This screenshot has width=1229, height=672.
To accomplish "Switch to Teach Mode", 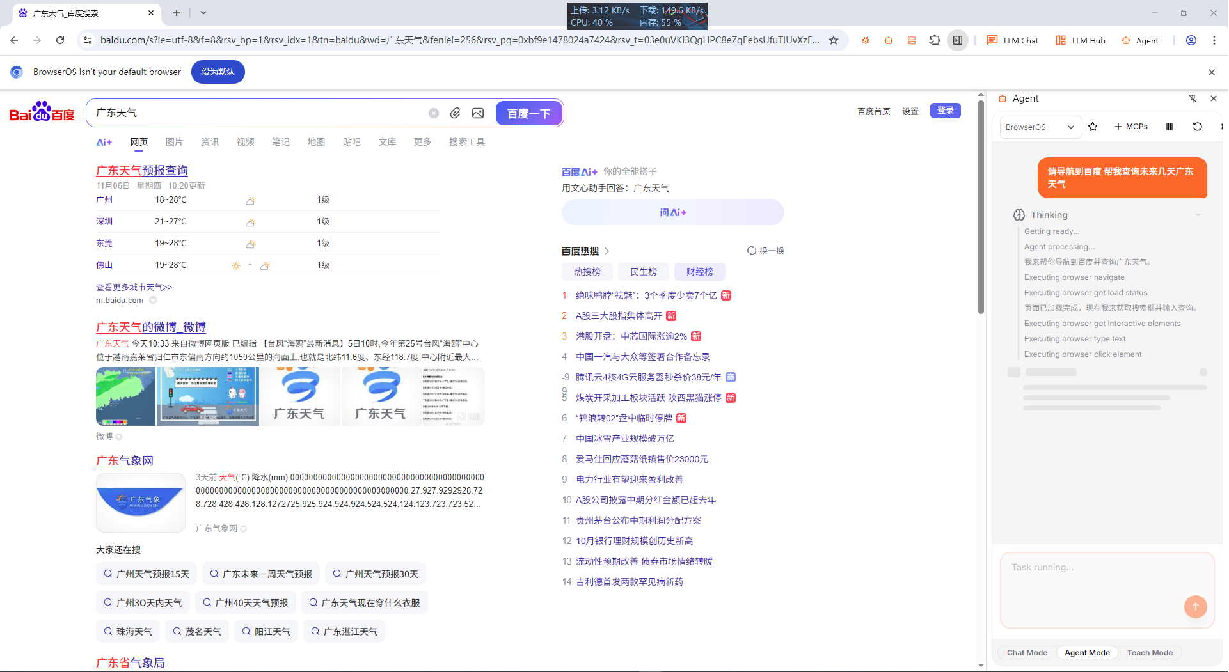I will click(1150, 653).
